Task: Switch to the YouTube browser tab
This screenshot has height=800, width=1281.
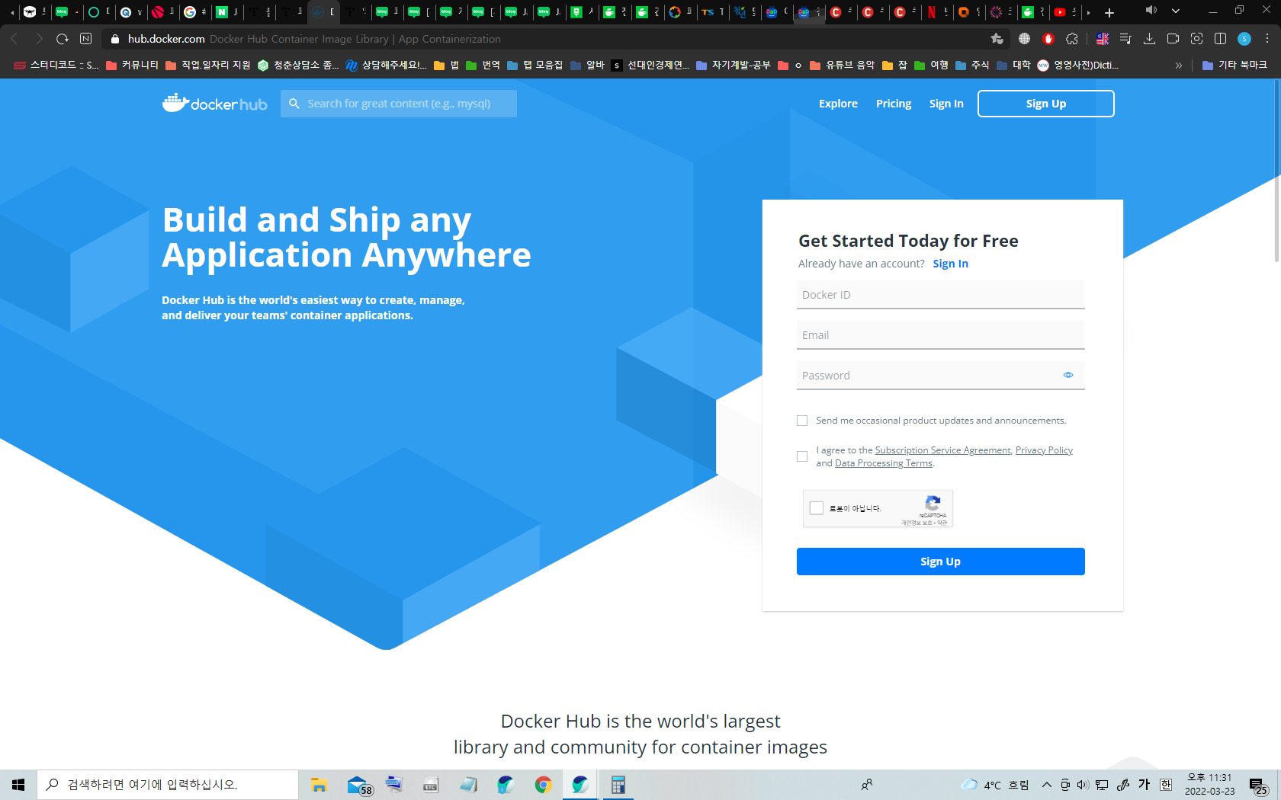Action: pos(1065,12)
